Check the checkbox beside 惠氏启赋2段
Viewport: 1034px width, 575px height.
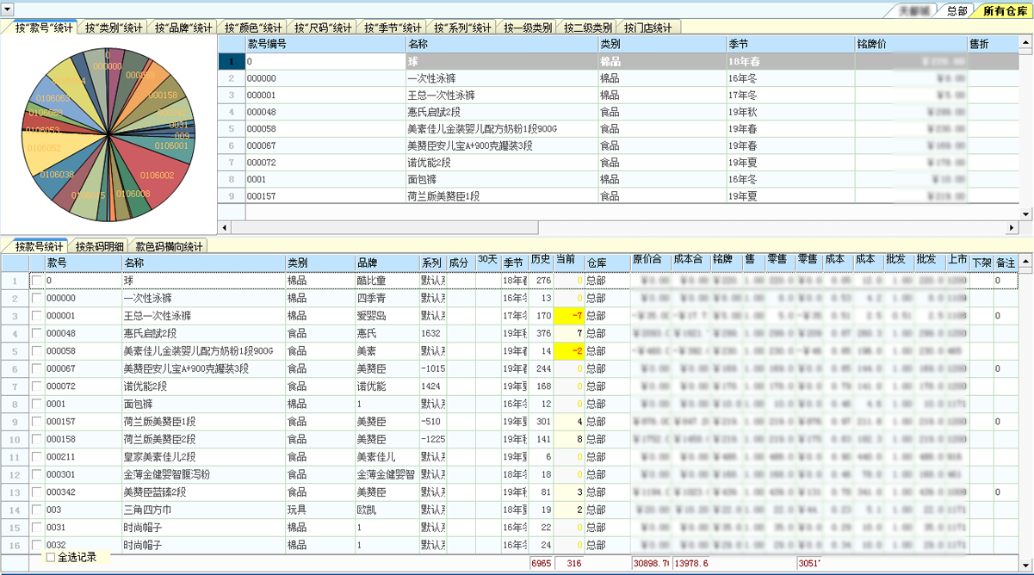click(x=36, y=333)
